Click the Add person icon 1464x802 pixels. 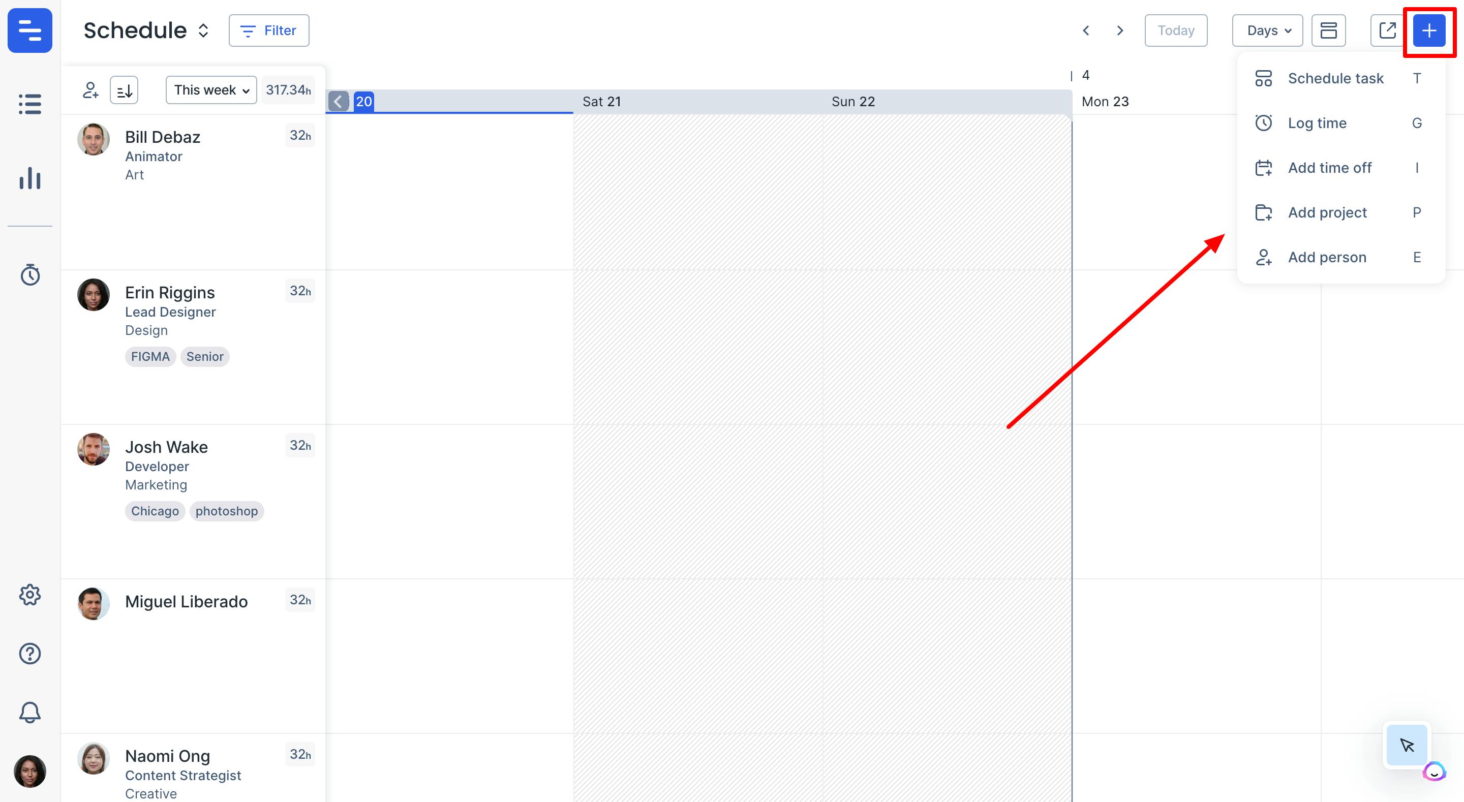(1265, 257)
